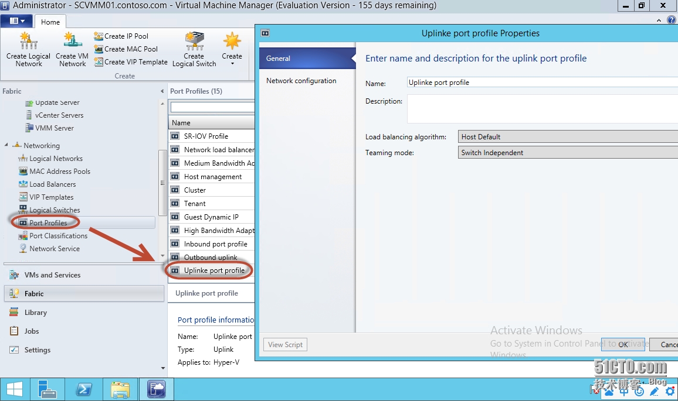Click the Create VIP Template icon
The width and height of the screenshot is (678, 401).
point(99,62)
